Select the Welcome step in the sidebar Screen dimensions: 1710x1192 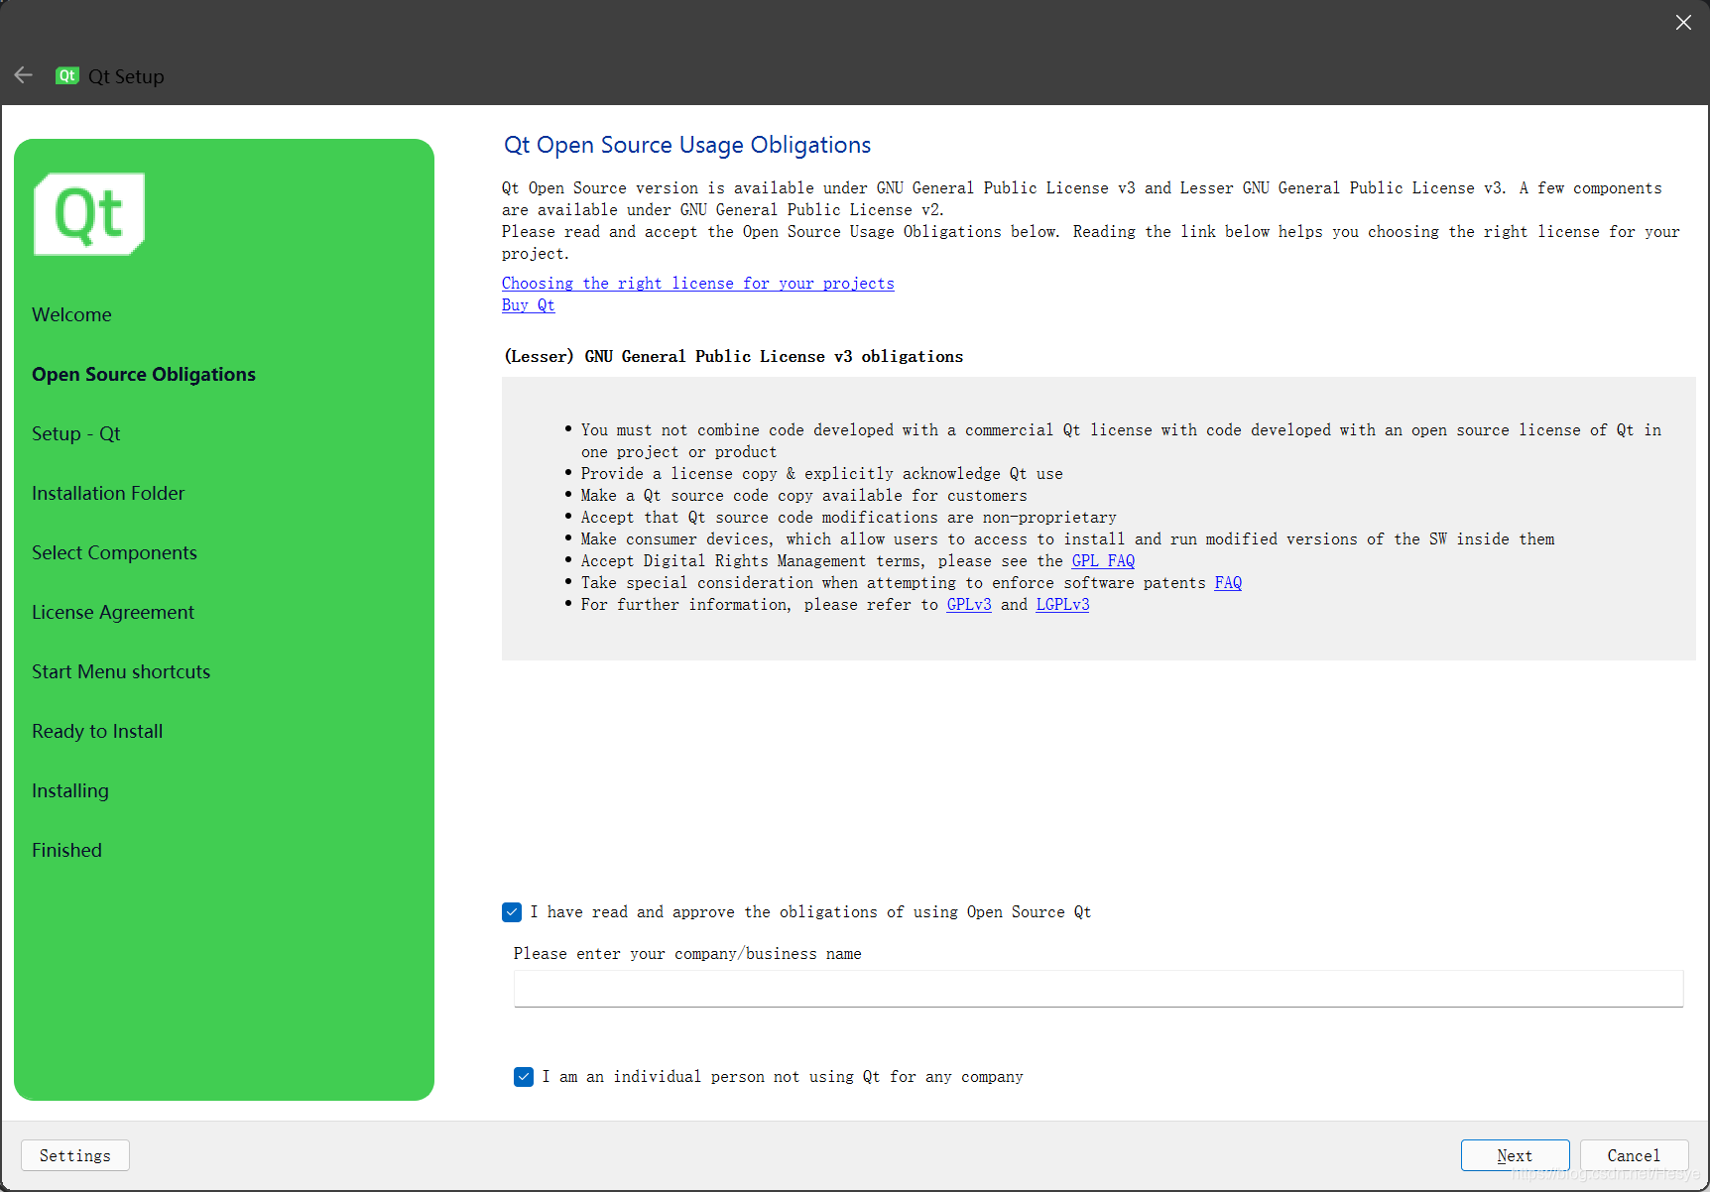(71, 314)
